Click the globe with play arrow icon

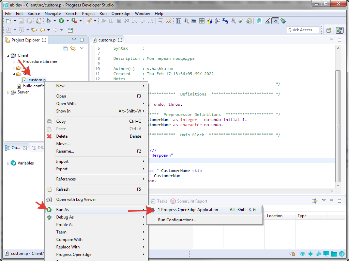283,21
